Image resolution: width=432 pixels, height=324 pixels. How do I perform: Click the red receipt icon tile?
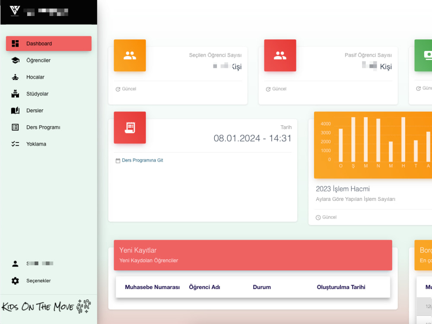pos(130,127)
